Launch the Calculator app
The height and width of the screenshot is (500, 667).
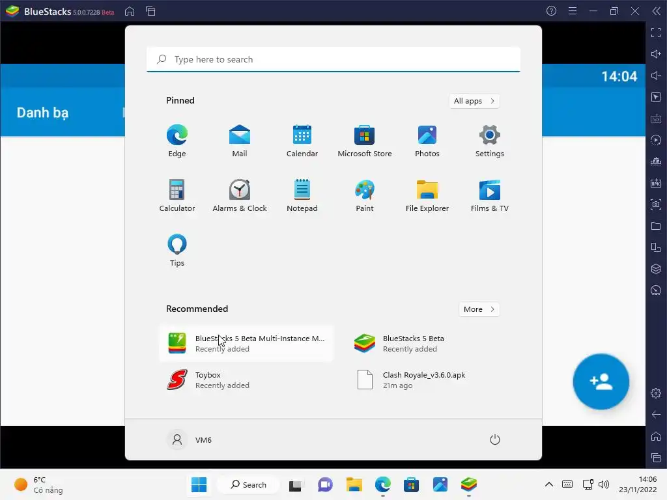pyautogui.click(x=177, y=195)
